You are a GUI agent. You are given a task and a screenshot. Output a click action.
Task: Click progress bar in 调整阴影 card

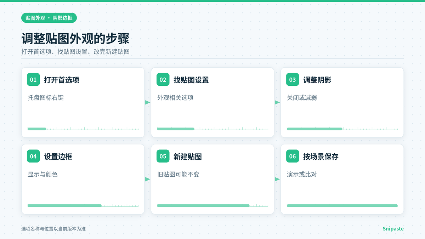[342, 129]
